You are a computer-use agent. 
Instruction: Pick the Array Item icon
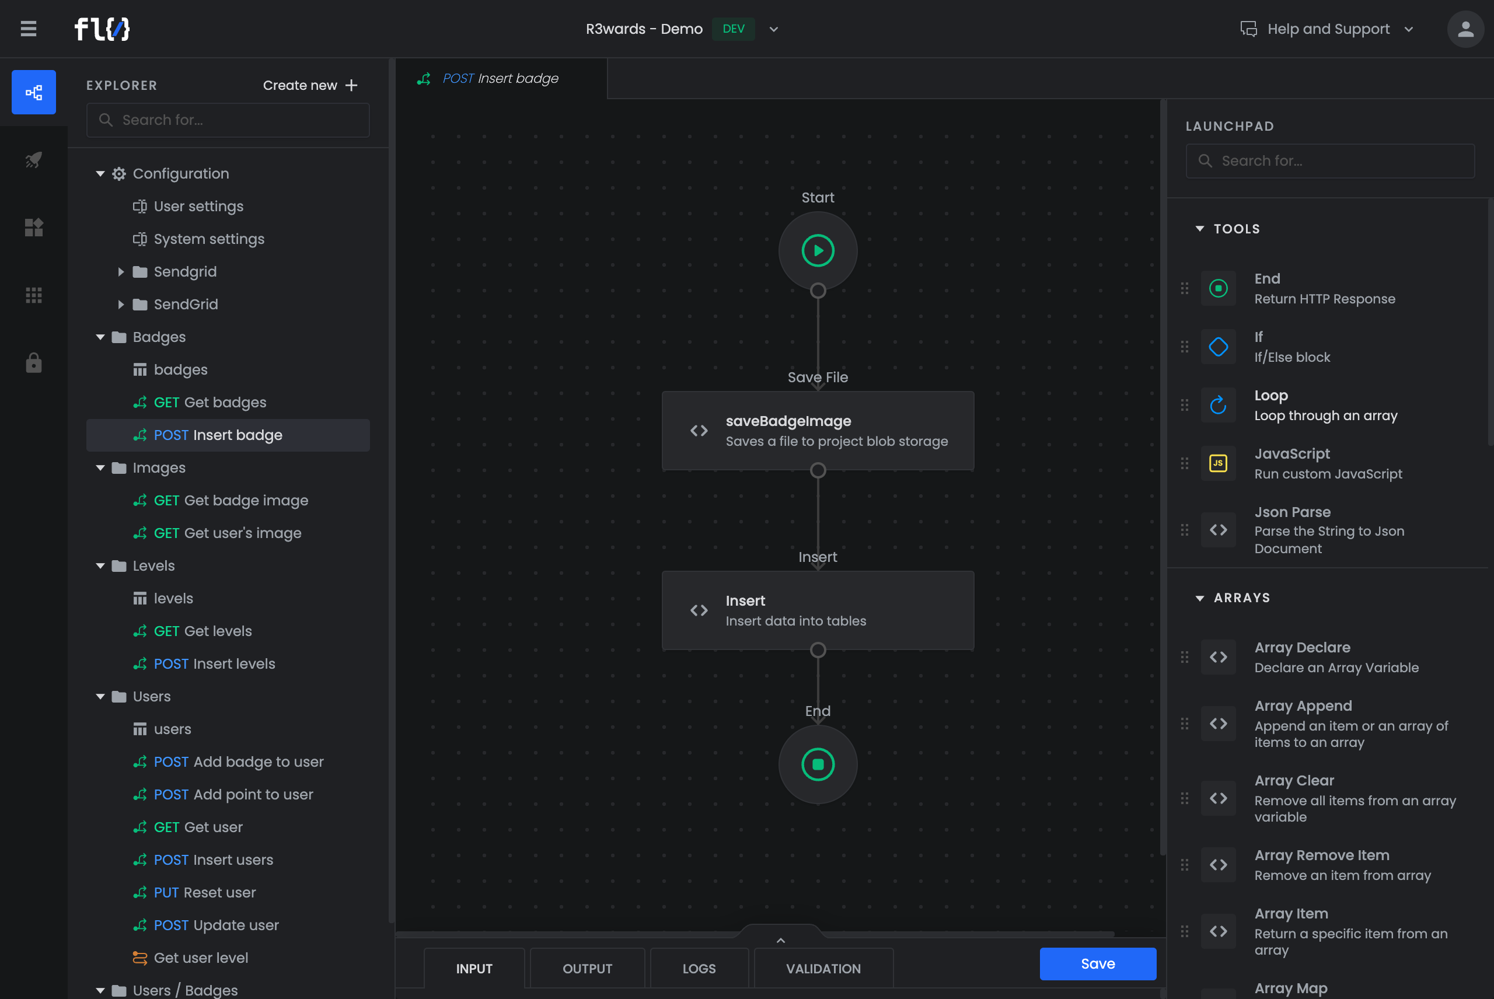click(x=1218, y=931)
